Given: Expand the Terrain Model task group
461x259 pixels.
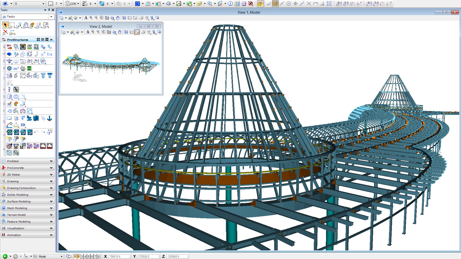Looking at the screenshot, I should (28, 215).
